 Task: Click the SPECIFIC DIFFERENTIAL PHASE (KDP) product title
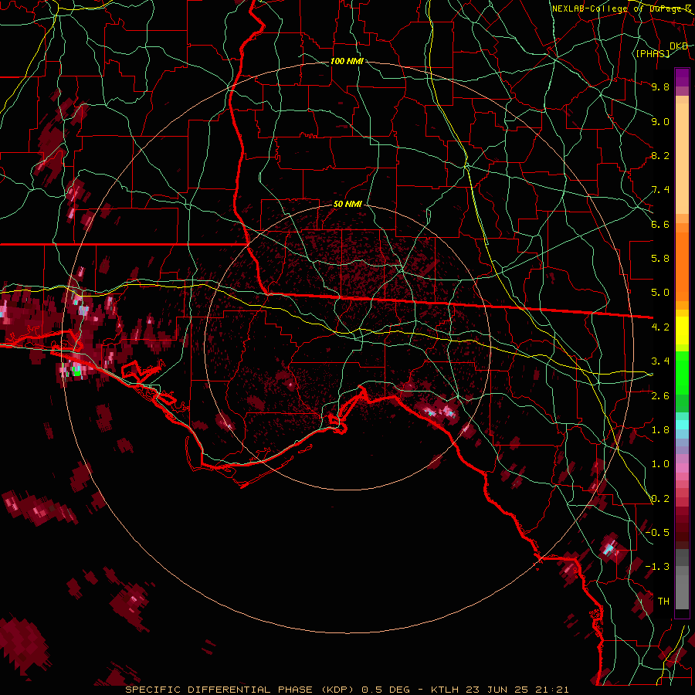pyautogui.click(x=240, y=690)
